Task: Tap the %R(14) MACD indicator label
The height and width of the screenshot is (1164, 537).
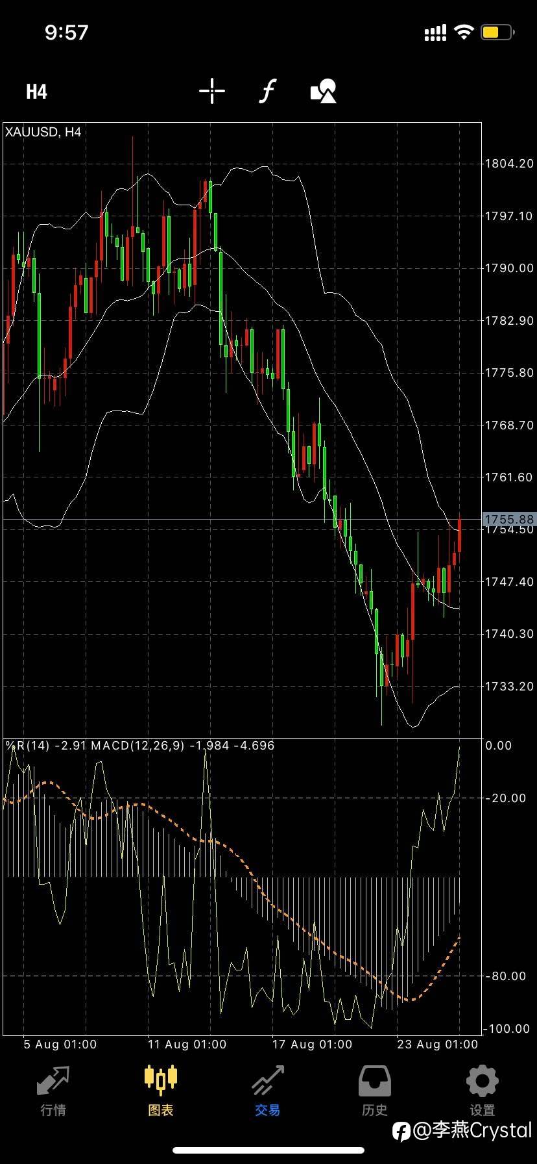Action: tap(139, 745)
